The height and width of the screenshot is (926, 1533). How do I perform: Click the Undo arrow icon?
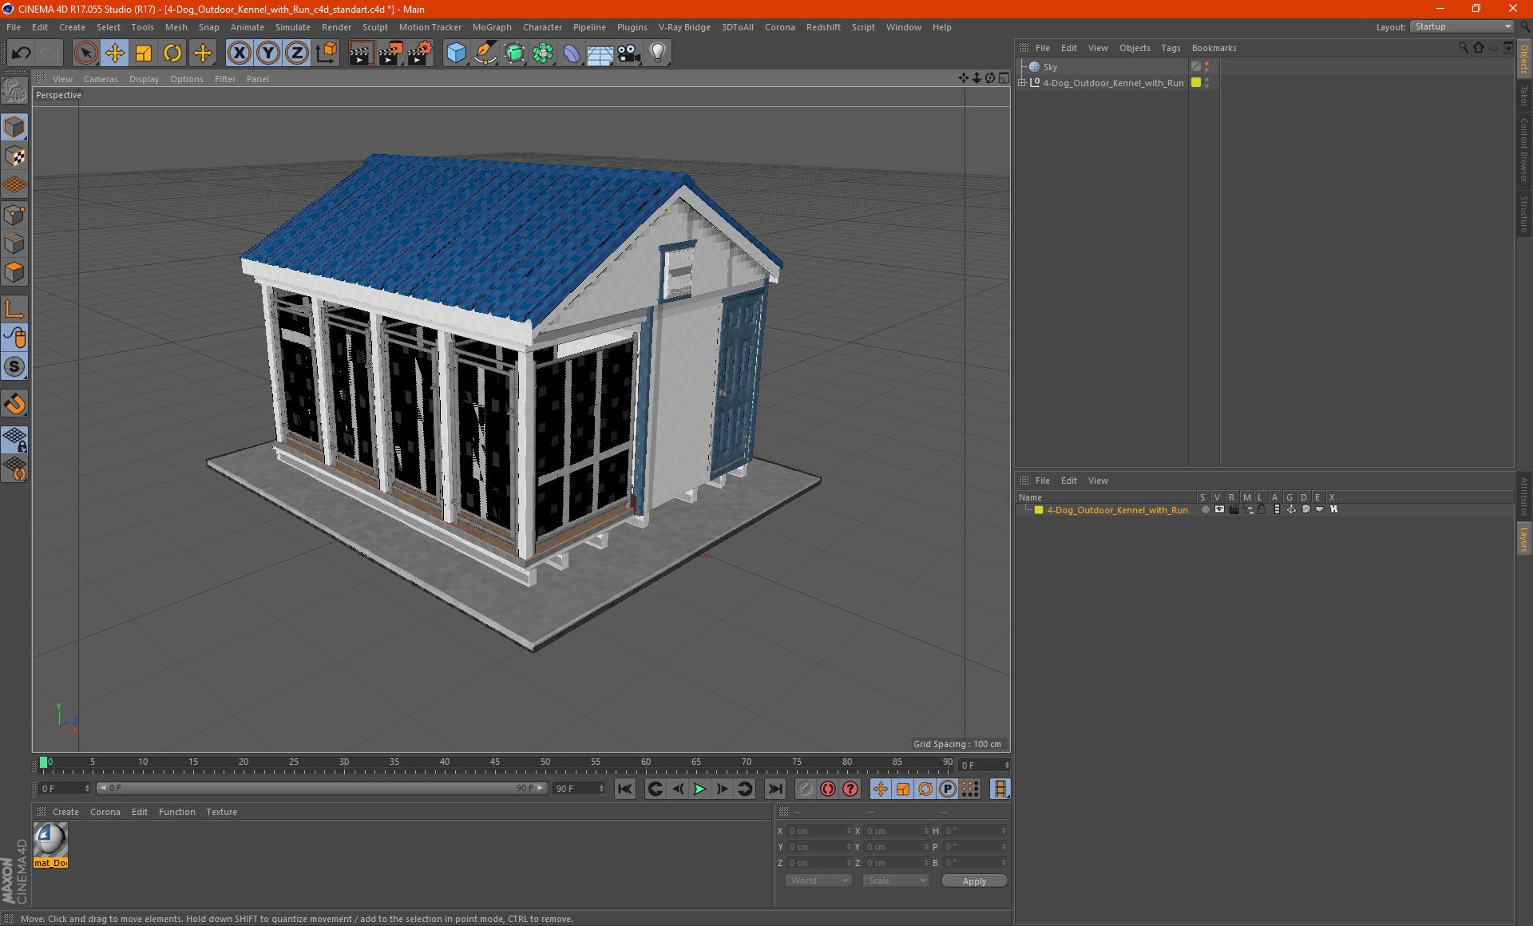point(22,53)
